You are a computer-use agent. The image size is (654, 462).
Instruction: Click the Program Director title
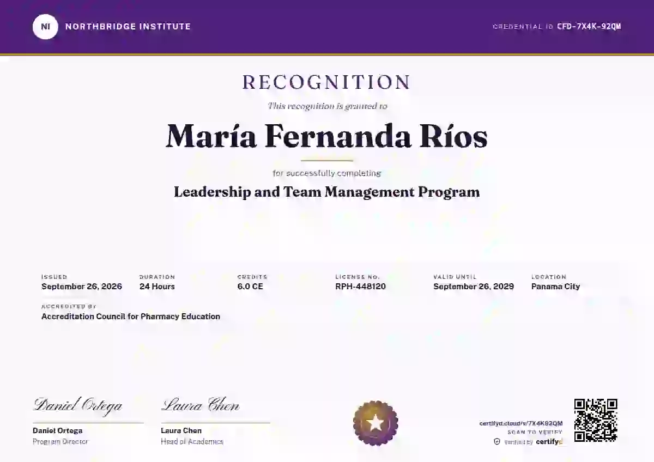[60, 442]
